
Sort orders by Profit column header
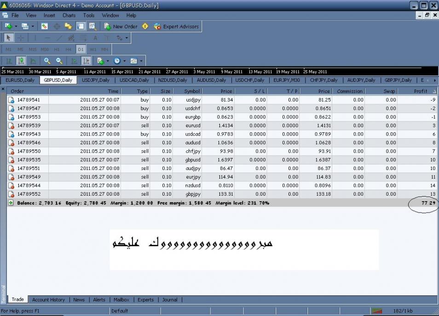point(420,91)
